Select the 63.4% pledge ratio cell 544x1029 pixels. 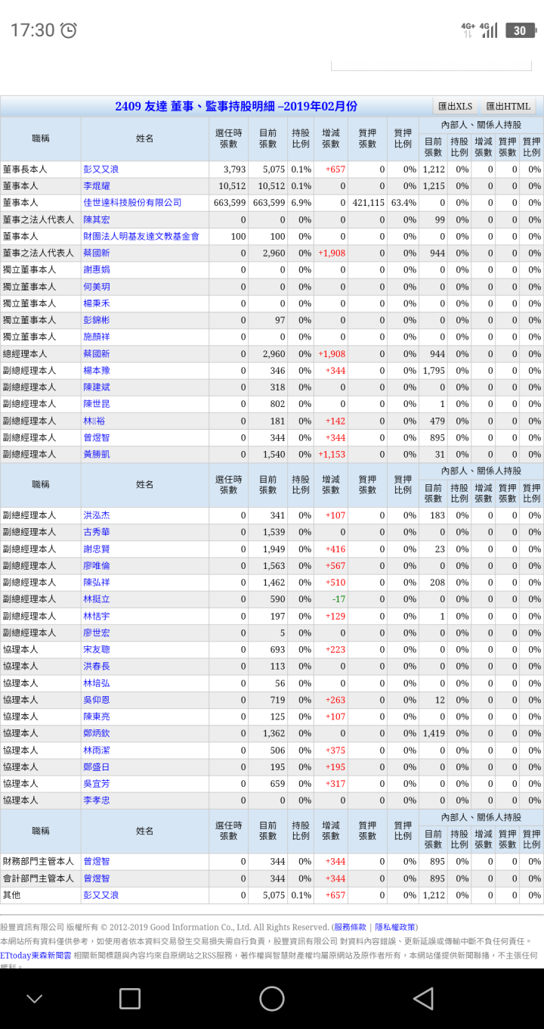403,203
